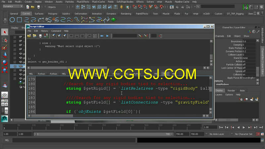Click Object menu in Channel Box

point(237,36)
